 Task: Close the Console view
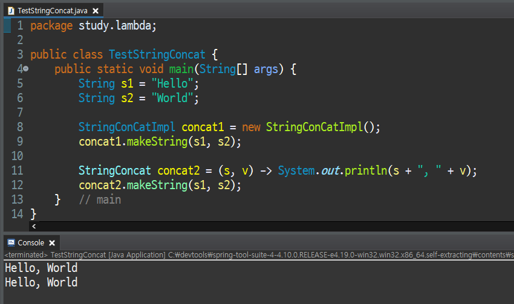point(52,243)
